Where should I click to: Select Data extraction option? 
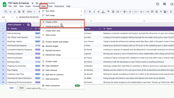coord(62,79)
